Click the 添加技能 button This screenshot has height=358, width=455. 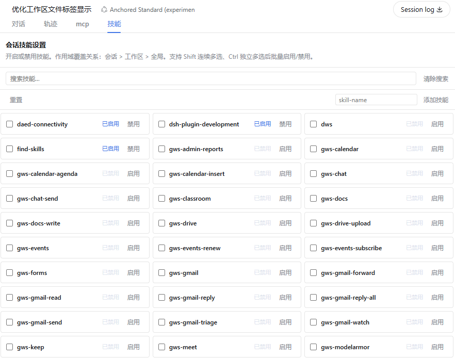coord(435,100)
